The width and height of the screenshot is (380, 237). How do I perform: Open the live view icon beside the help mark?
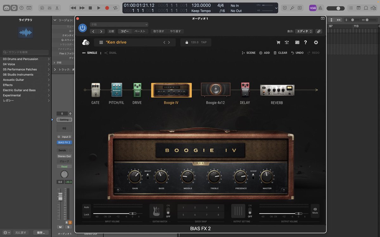[297, 42]
